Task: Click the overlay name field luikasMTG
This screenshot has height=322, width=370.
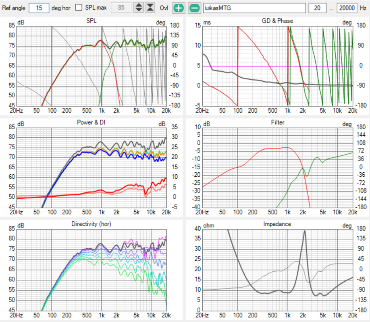Action: click(x=254, y=8)
